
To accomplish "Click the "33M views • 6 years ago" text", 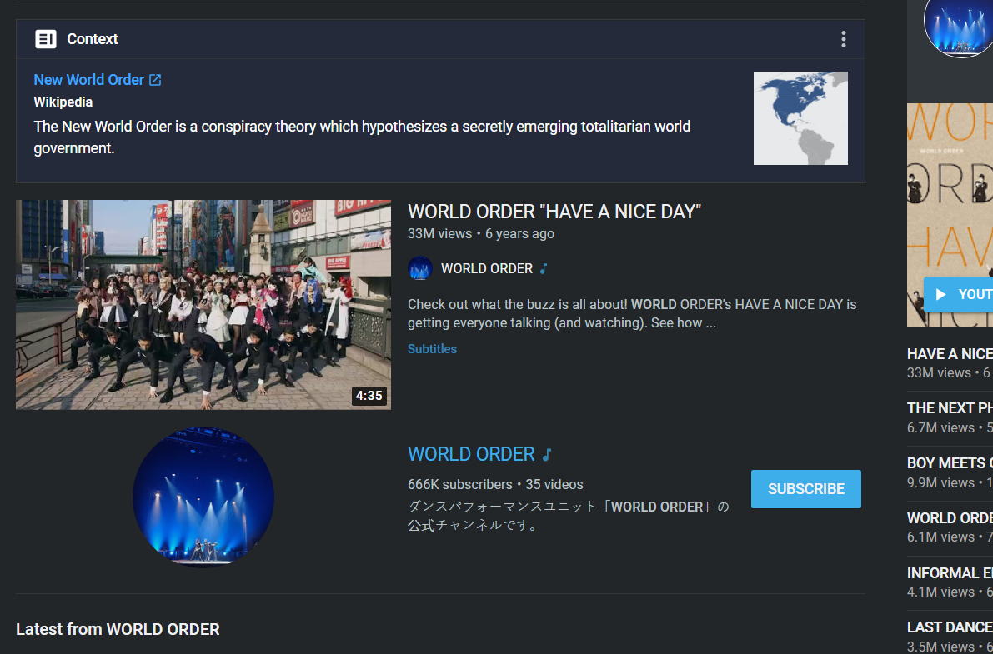I will pos(481,233).
